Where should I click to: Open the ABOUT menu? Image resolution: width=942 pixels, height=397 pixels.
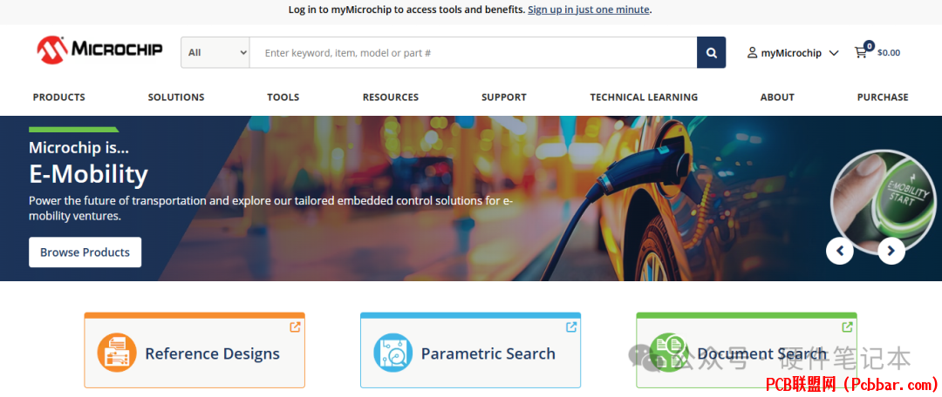pos(777,98)
